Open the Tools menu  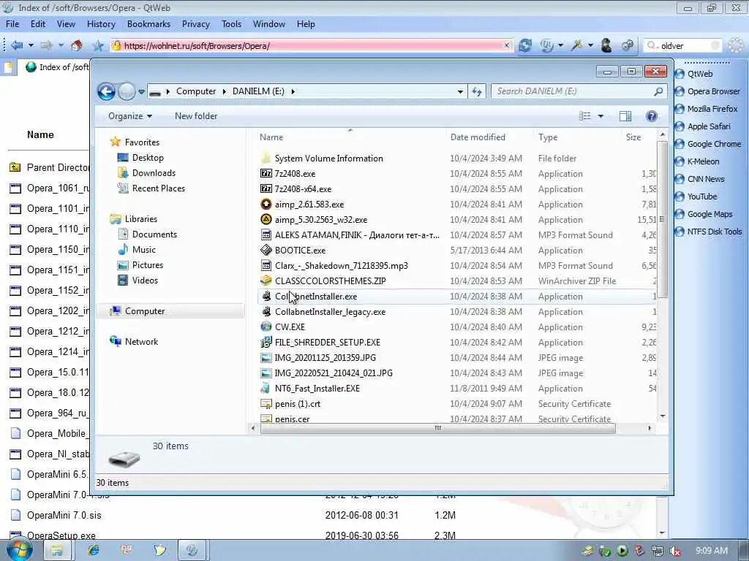click(231, 24)
